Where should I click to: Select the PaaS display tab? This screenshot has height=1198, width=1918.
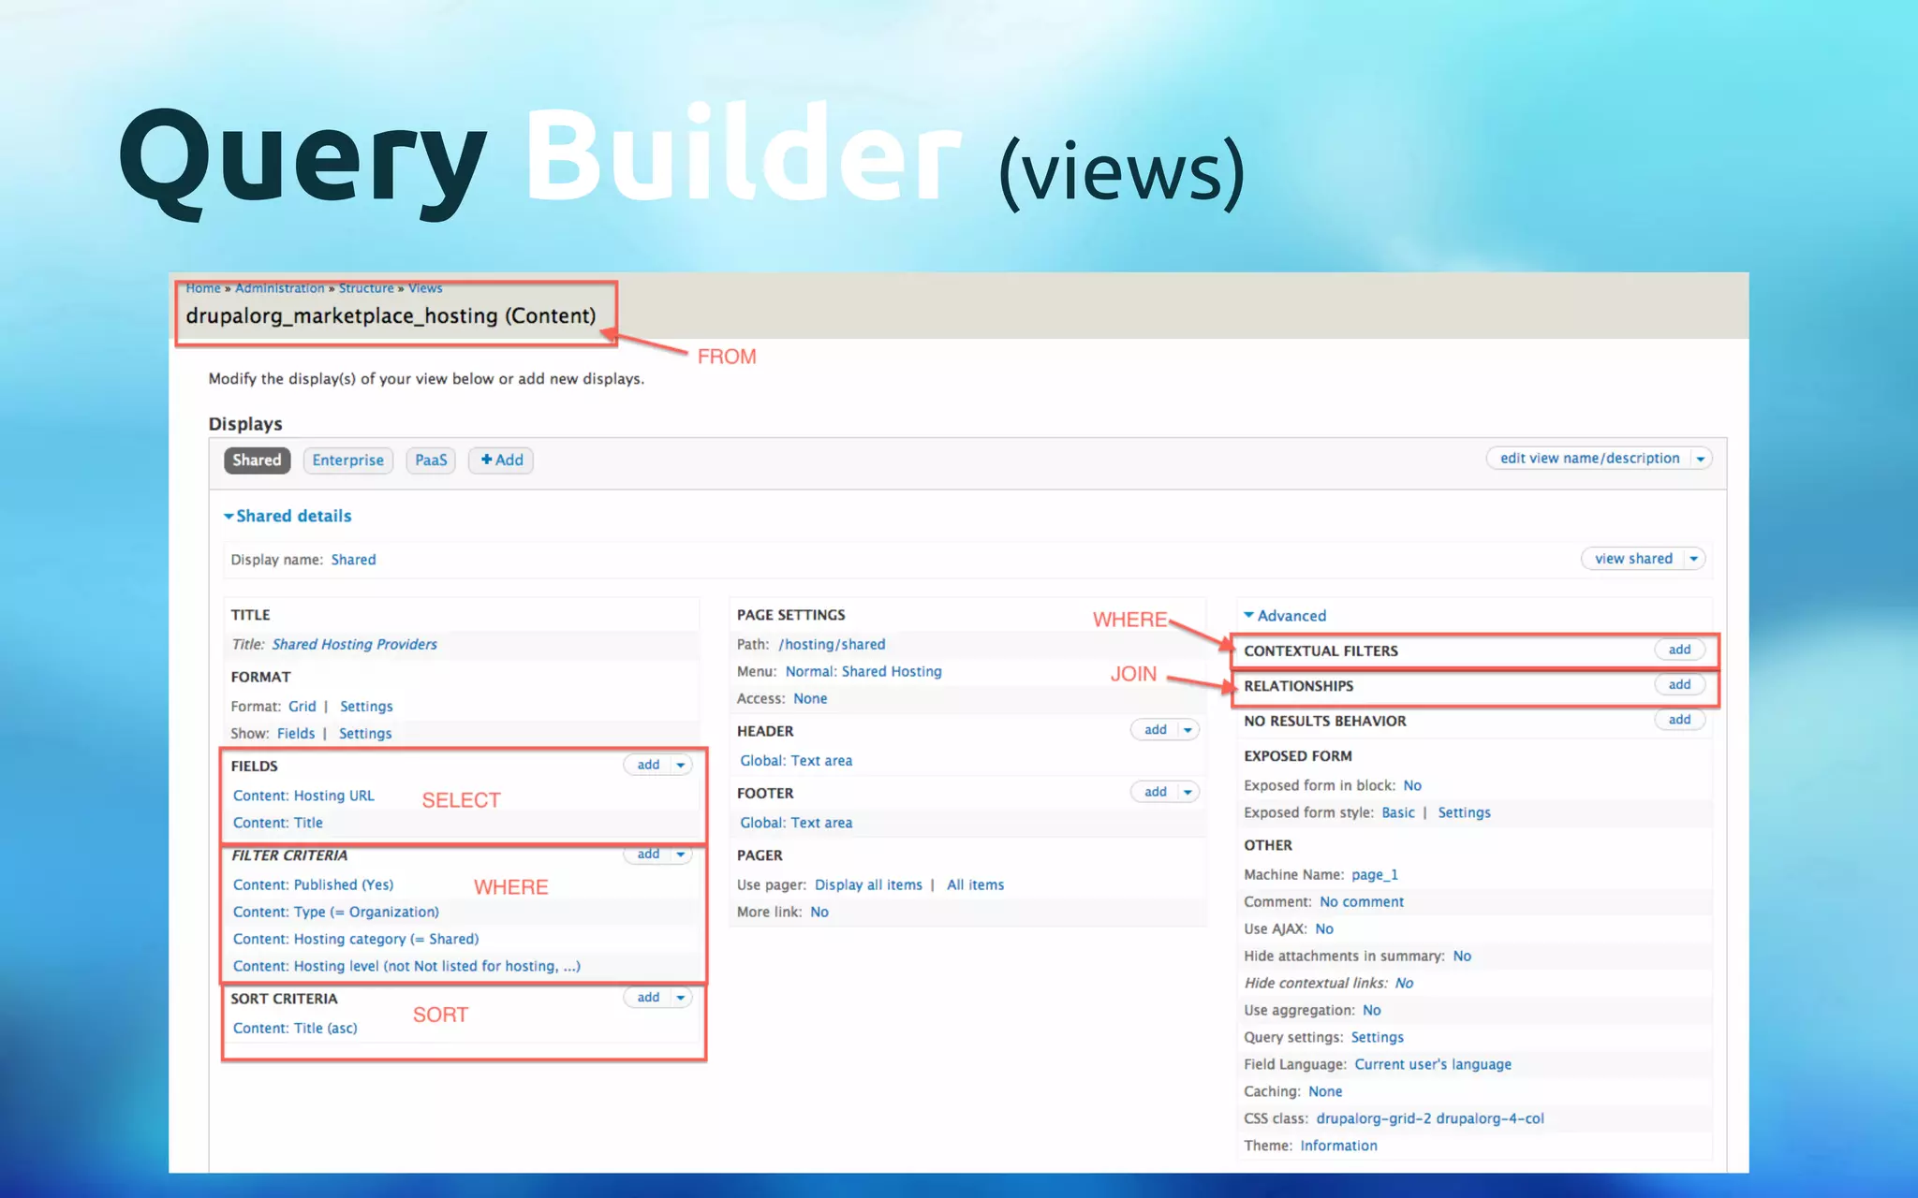coord(431,460)
